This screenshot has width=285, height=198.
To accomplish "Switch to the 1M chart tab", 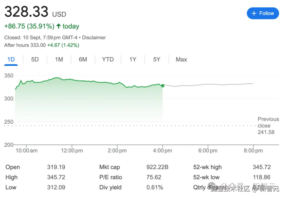I will coord(59,59).
